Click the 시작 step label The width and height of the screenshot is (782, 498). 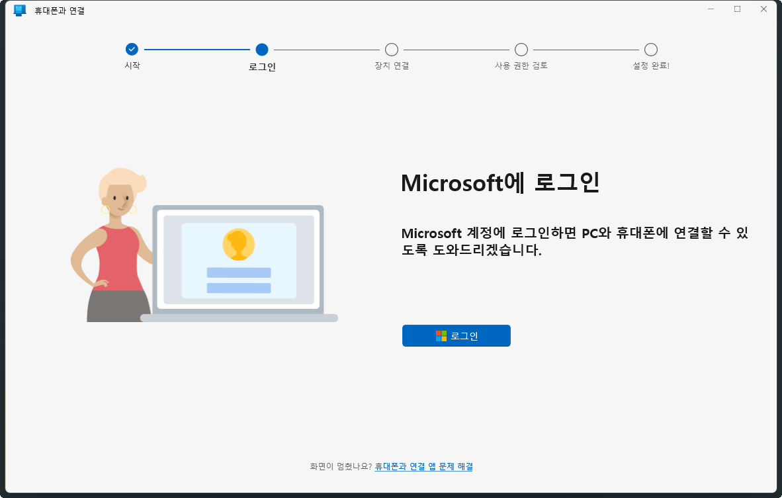pos(132,65)
